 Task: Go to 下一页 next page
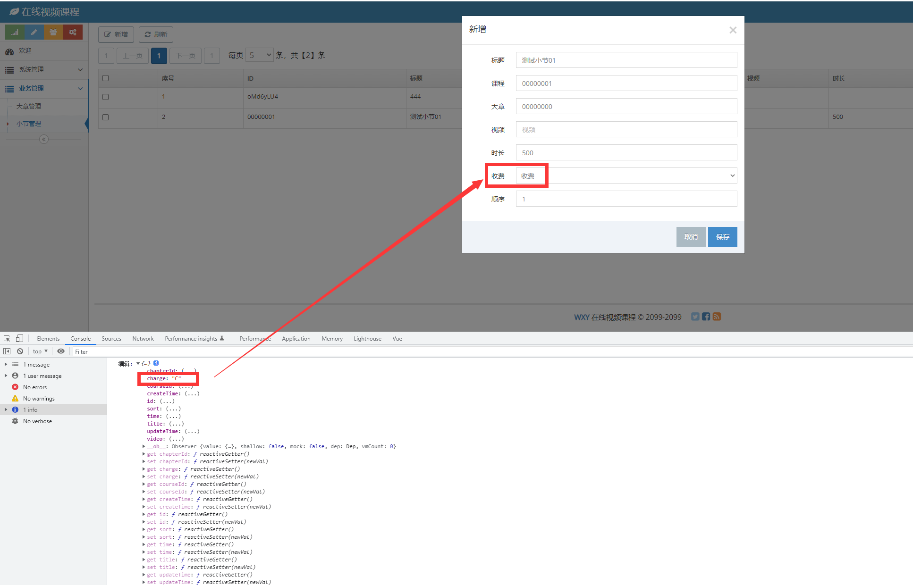(186, 56)
